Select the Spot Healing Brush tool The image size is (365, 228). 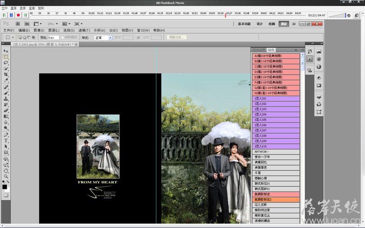(x=6, y=87)
